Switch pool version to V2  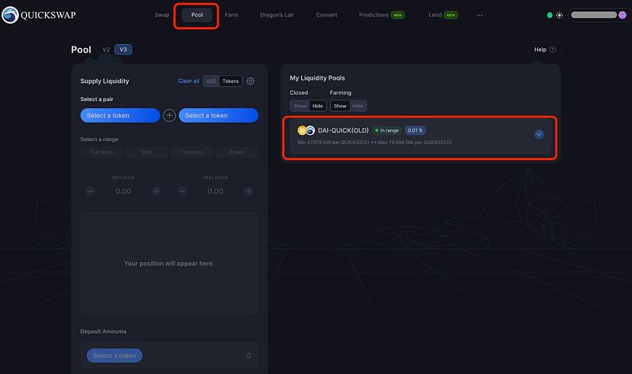coord(106,50)
